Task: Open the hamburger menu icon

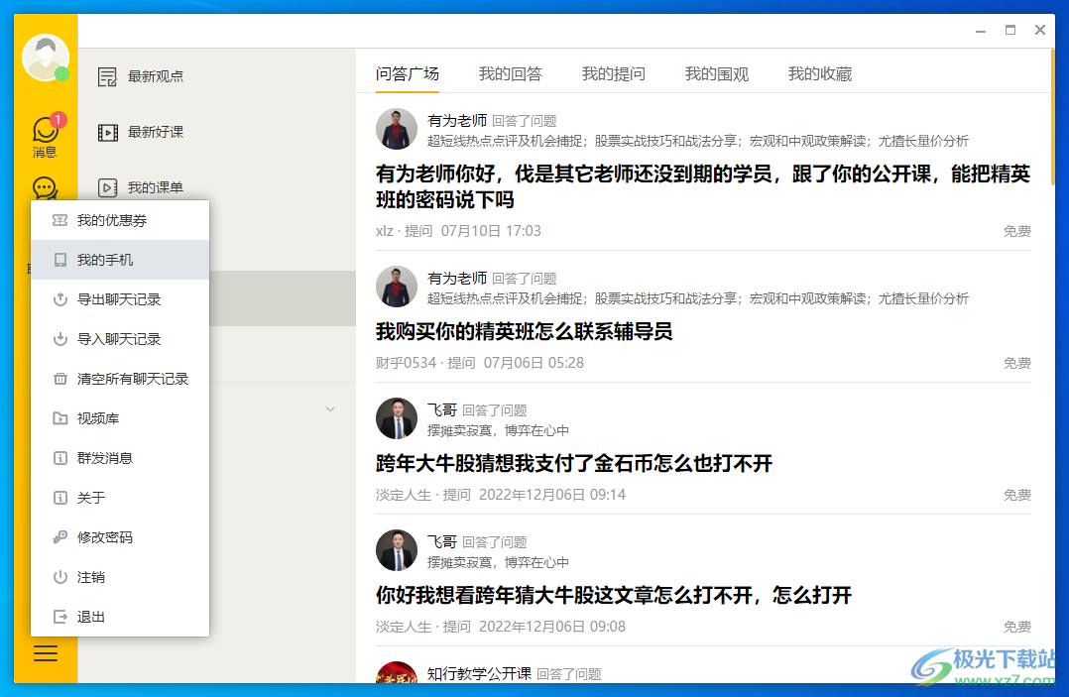Action: pyautogui.click(x=46, y=653)
